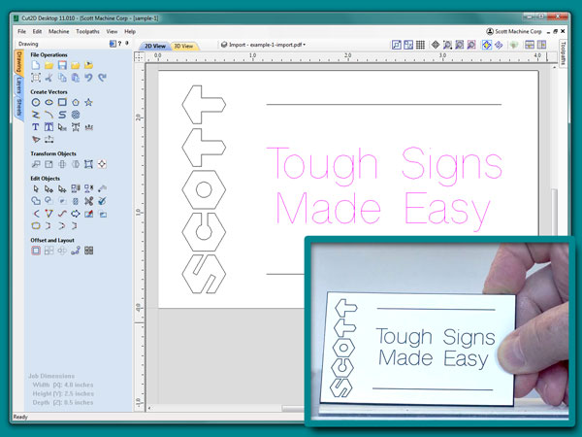Toggle the grid display toolbar icon
The image size is (582, 437).
tap(420, 45)
